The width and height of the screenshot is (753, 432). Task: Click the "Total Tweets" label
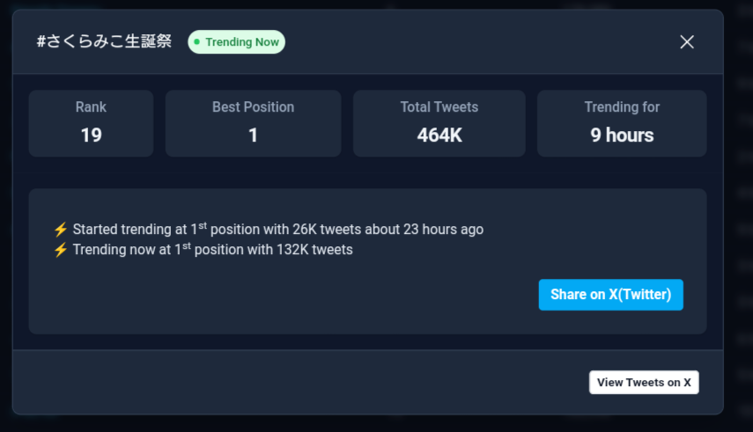pos(439,107)
